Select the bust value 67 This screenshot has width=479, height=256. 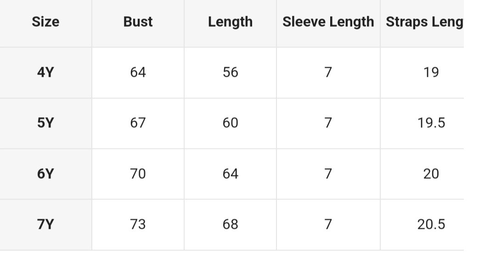(138, 123)
